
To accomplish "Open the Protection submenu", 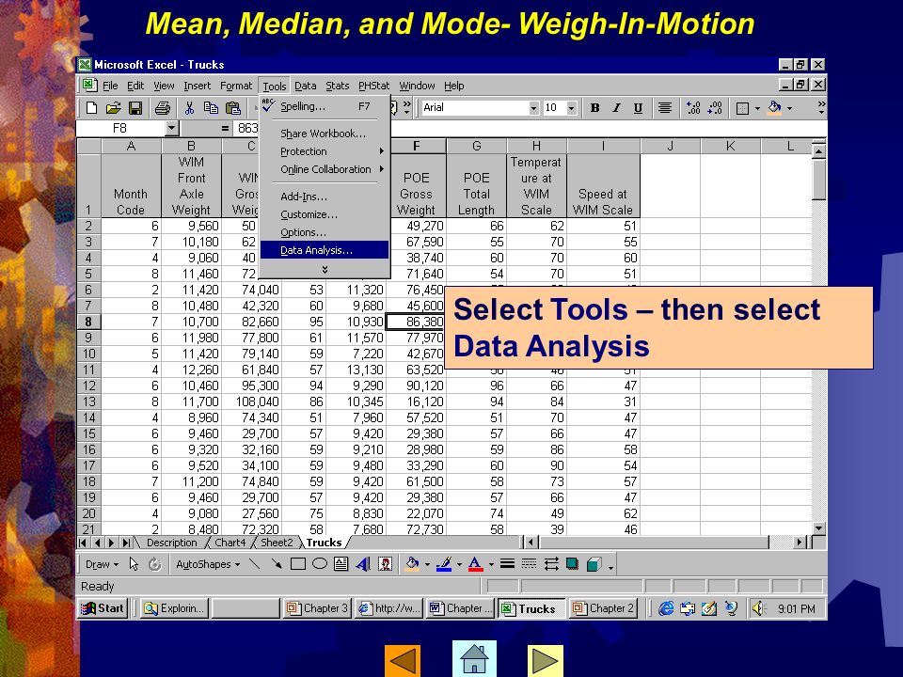I will [325, 151].
